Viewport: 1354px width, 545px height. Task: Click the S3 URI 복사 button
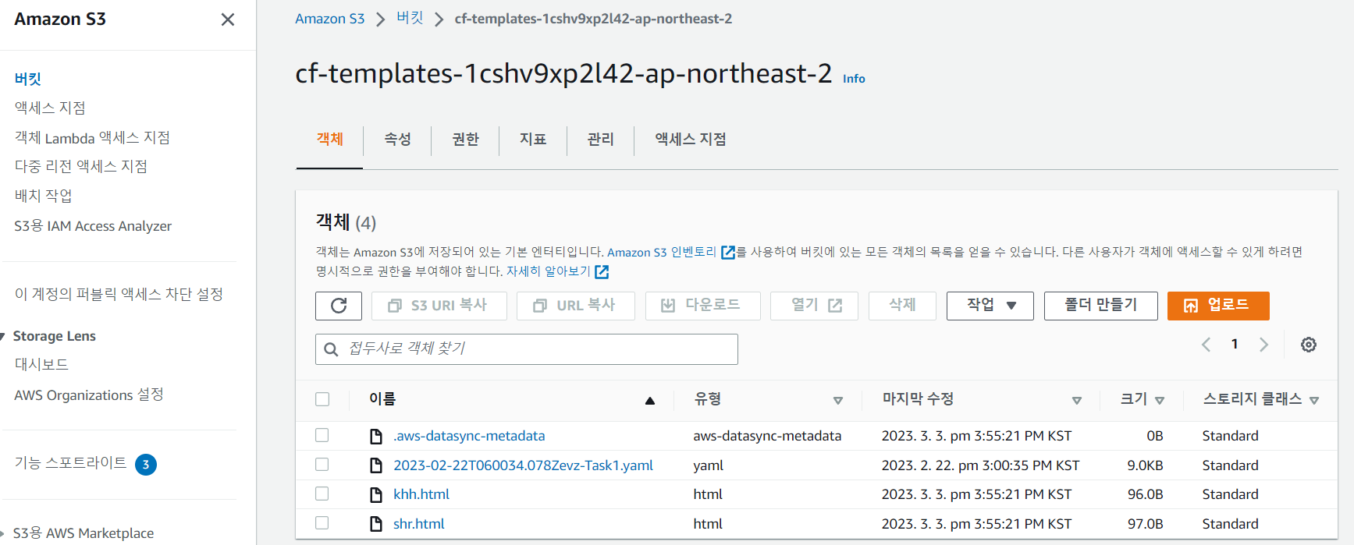439,306
